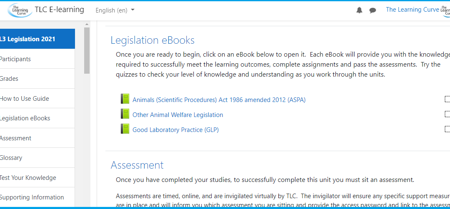
Task: Click the book icon beside Good Laboratory Practice
Action: click(x=125, y=129)
